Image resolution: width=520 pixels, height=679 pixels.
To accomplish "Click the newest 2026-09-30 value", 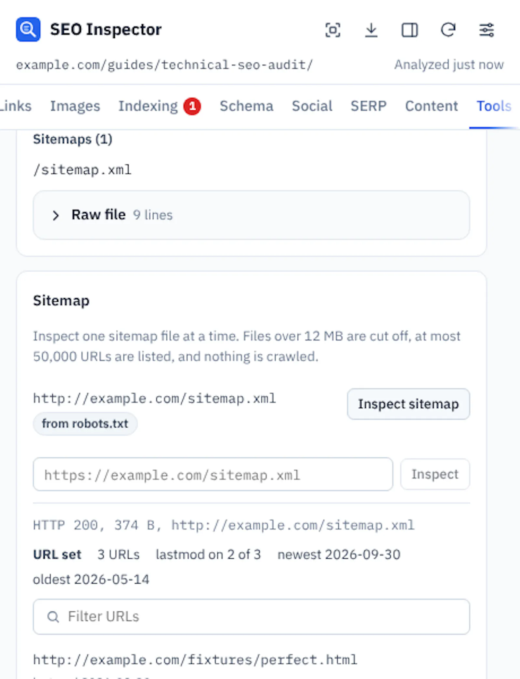I will pyautogui.click(x=339, y=555).
